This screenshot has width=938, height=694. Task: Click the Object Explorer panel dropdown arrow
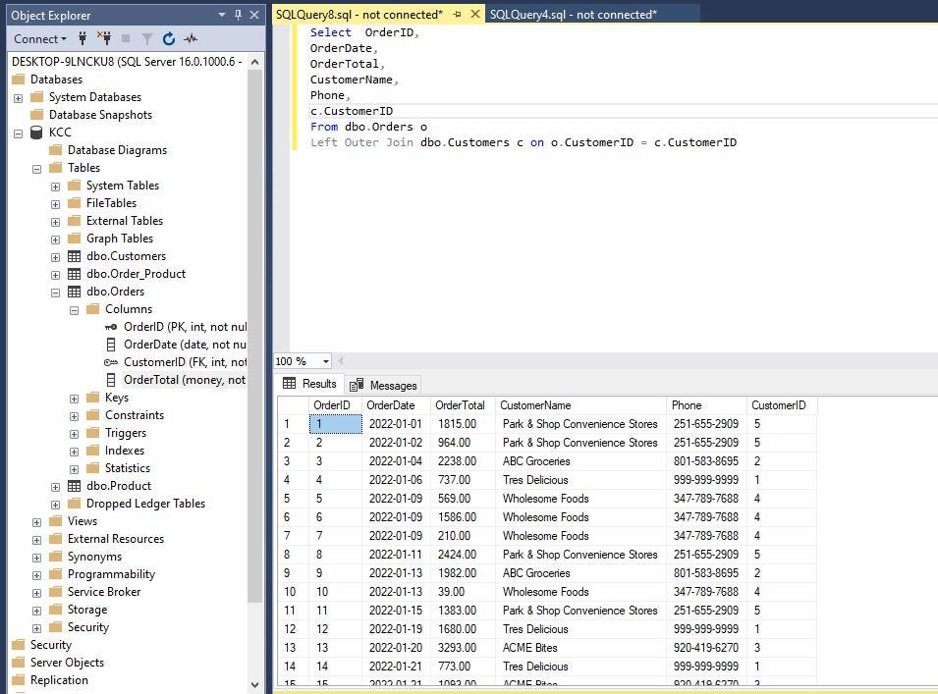pyautogui.click(x=221, y=15)
